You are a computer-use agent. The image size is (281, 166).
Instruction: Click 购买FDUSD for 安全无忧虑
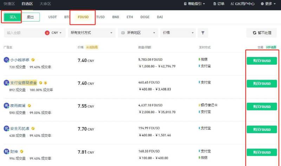point(262,129)
